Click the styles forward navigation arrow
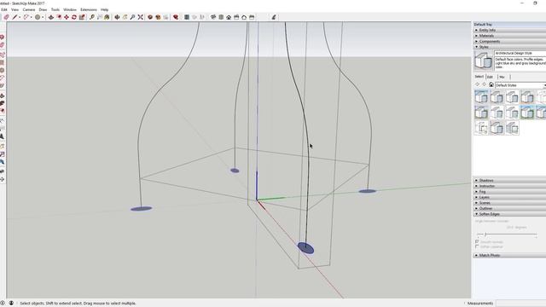Image resolution: width=546 pixels, height=307 pixels. click(484, 85)
